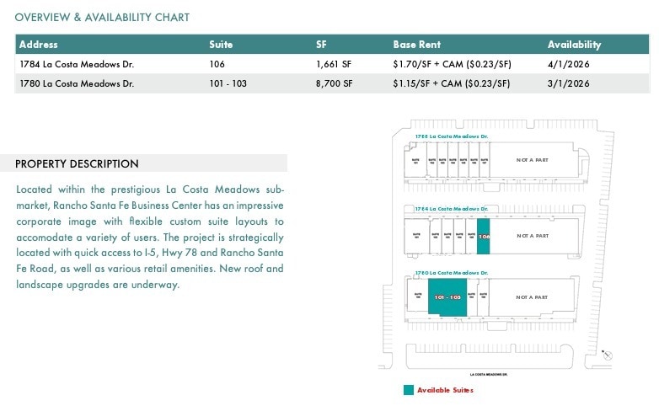The height and width of the screenshot is (406, 659).
Task: Click the $1.15/SF base rent cell
Action: point(452,83)
